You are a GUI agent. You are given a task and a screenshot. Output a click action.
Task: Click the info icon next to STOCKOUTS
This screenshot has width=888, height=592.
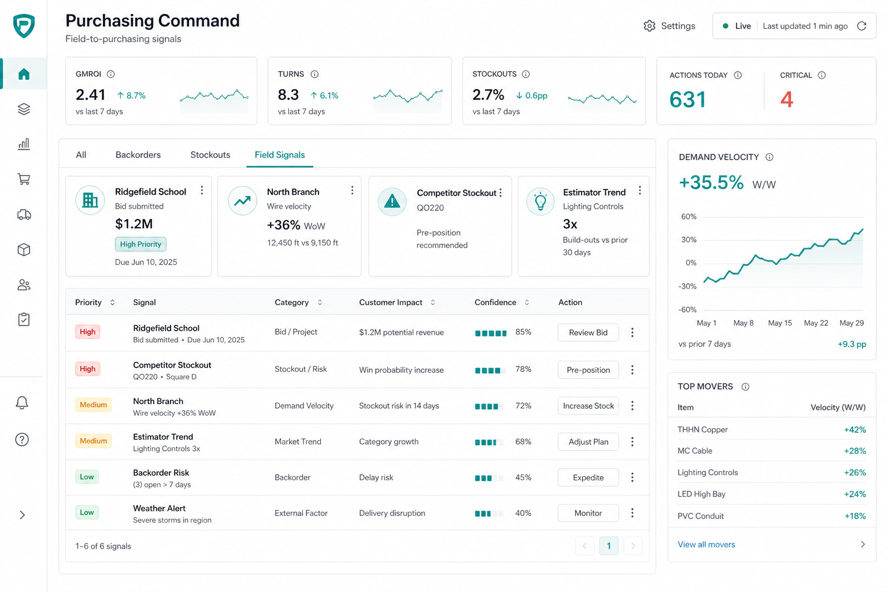pyautogui.click(x=526, y=74)
